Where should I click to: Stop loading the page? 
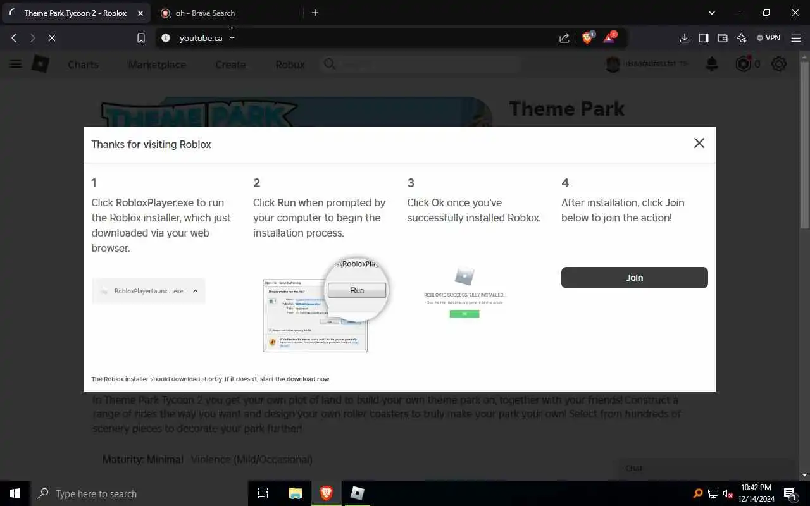pos(52,38)
